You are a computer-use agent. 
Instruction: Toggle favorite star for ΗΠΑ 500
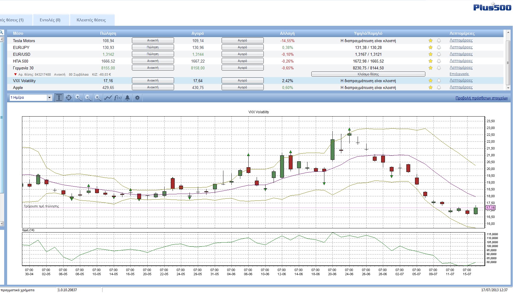(430, 61)
